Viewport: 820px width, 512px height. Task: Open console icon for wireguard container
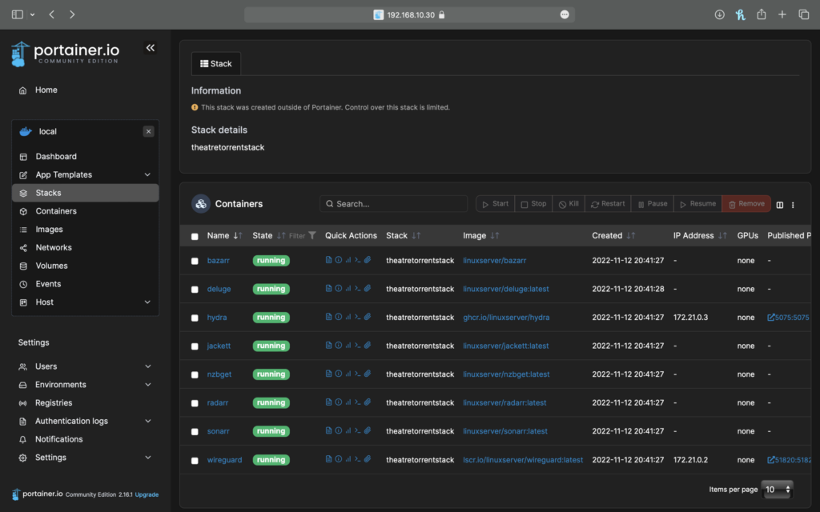point(358,459)
